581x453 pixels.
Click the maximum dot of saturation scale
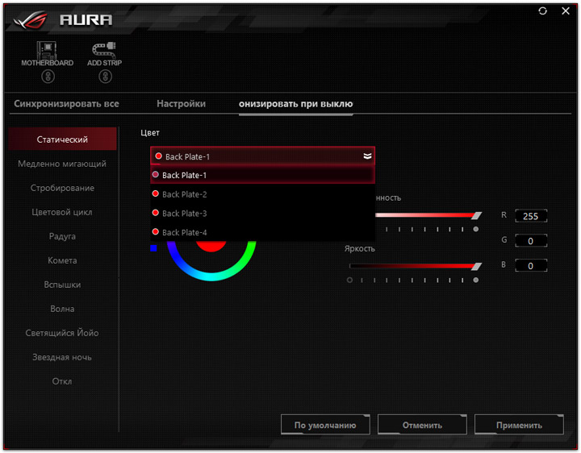point(476,229)
